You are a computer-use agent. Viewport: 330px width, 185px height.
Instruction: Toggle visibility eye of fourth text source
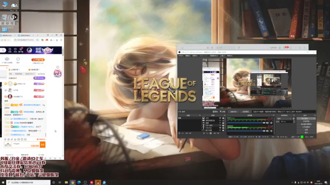[x=220, y=125]
